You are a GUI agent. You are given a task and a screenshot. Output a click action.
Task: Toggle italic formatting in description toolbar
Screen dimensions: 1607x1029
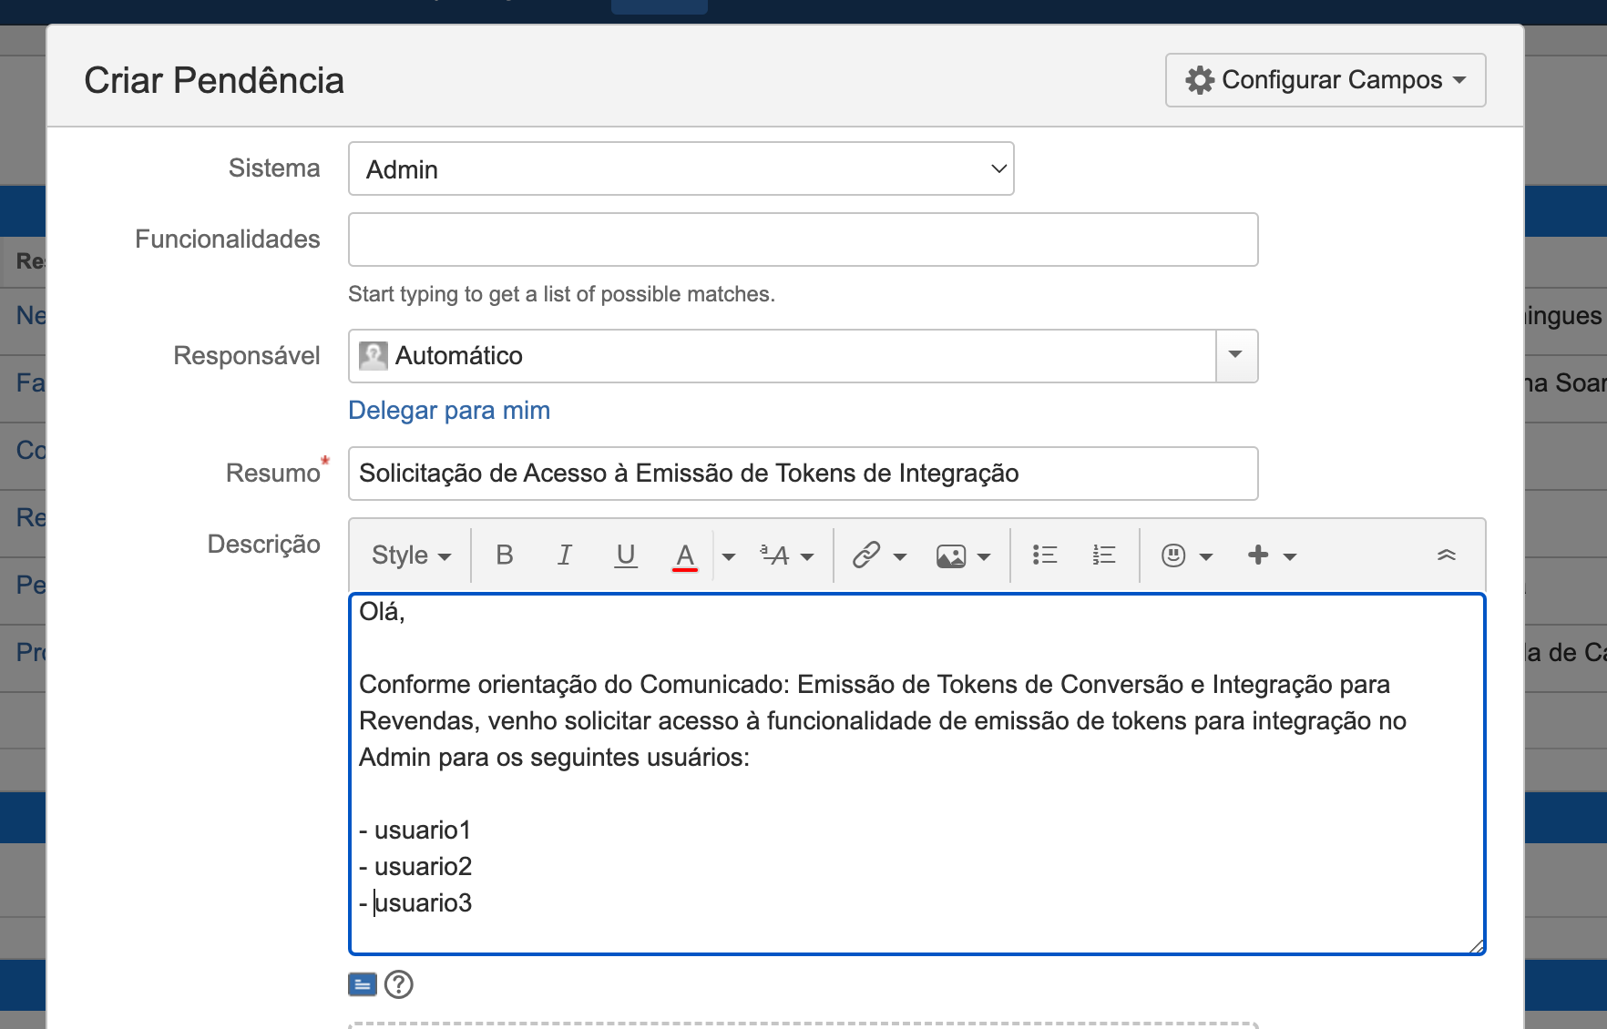point(565,555)
